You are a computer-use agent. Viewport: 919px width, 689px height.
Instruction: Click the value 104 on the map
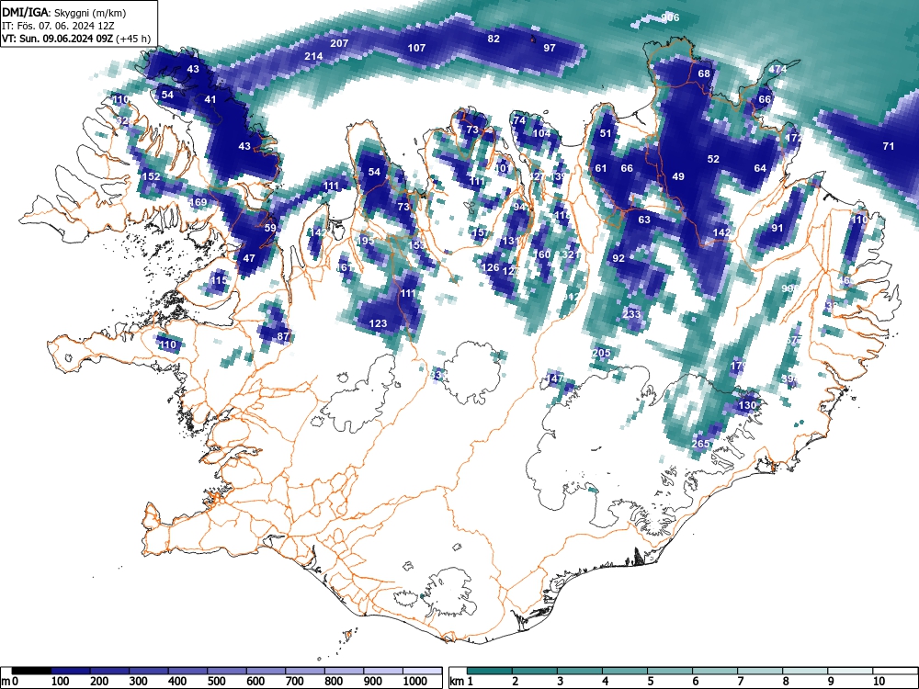(x=541, y=133)
